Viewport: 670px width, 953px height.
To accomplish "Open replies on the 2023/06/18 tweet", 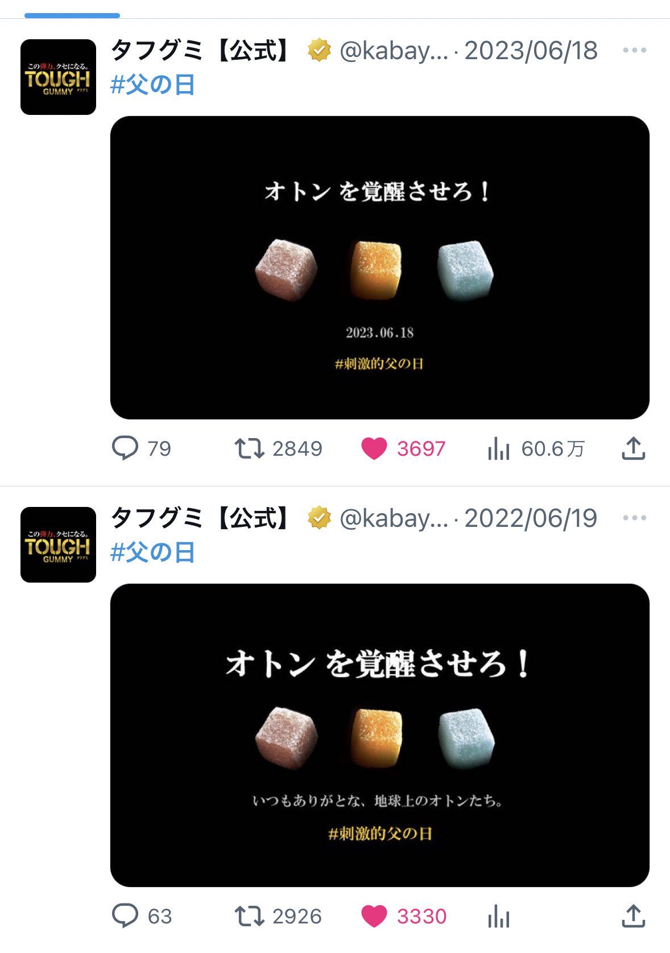I will (x=142, y=449).
